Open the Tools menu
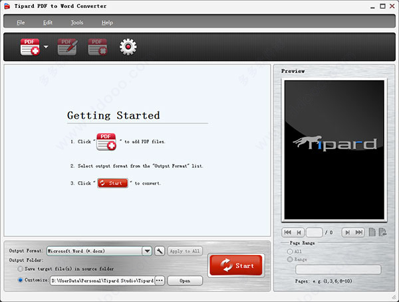 77,23
